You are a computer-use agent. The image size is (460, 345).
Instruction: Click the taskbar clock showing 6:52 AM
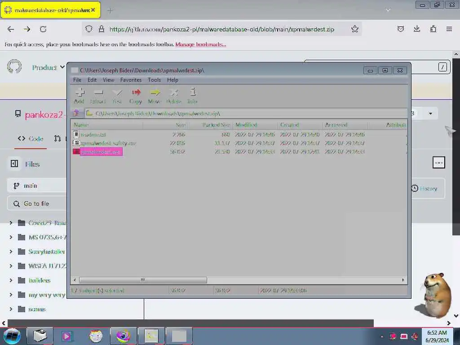click(x=437, y=336)
